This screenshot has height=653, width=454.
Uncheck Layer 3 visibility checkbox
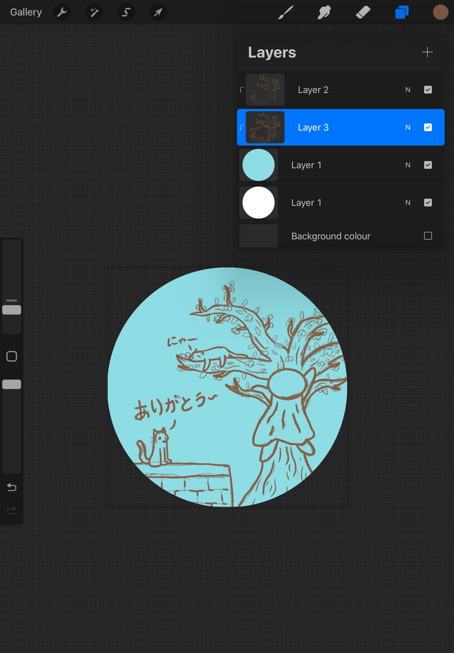pos(428,128)
